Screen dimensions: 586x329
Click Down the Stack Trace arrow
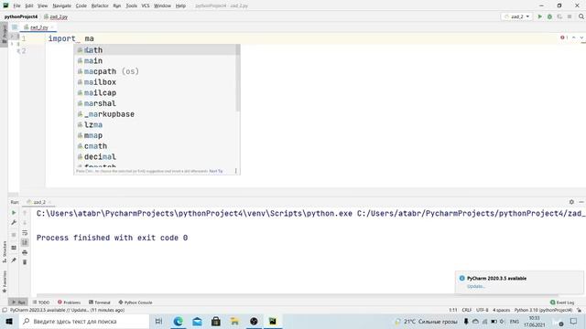25,223
